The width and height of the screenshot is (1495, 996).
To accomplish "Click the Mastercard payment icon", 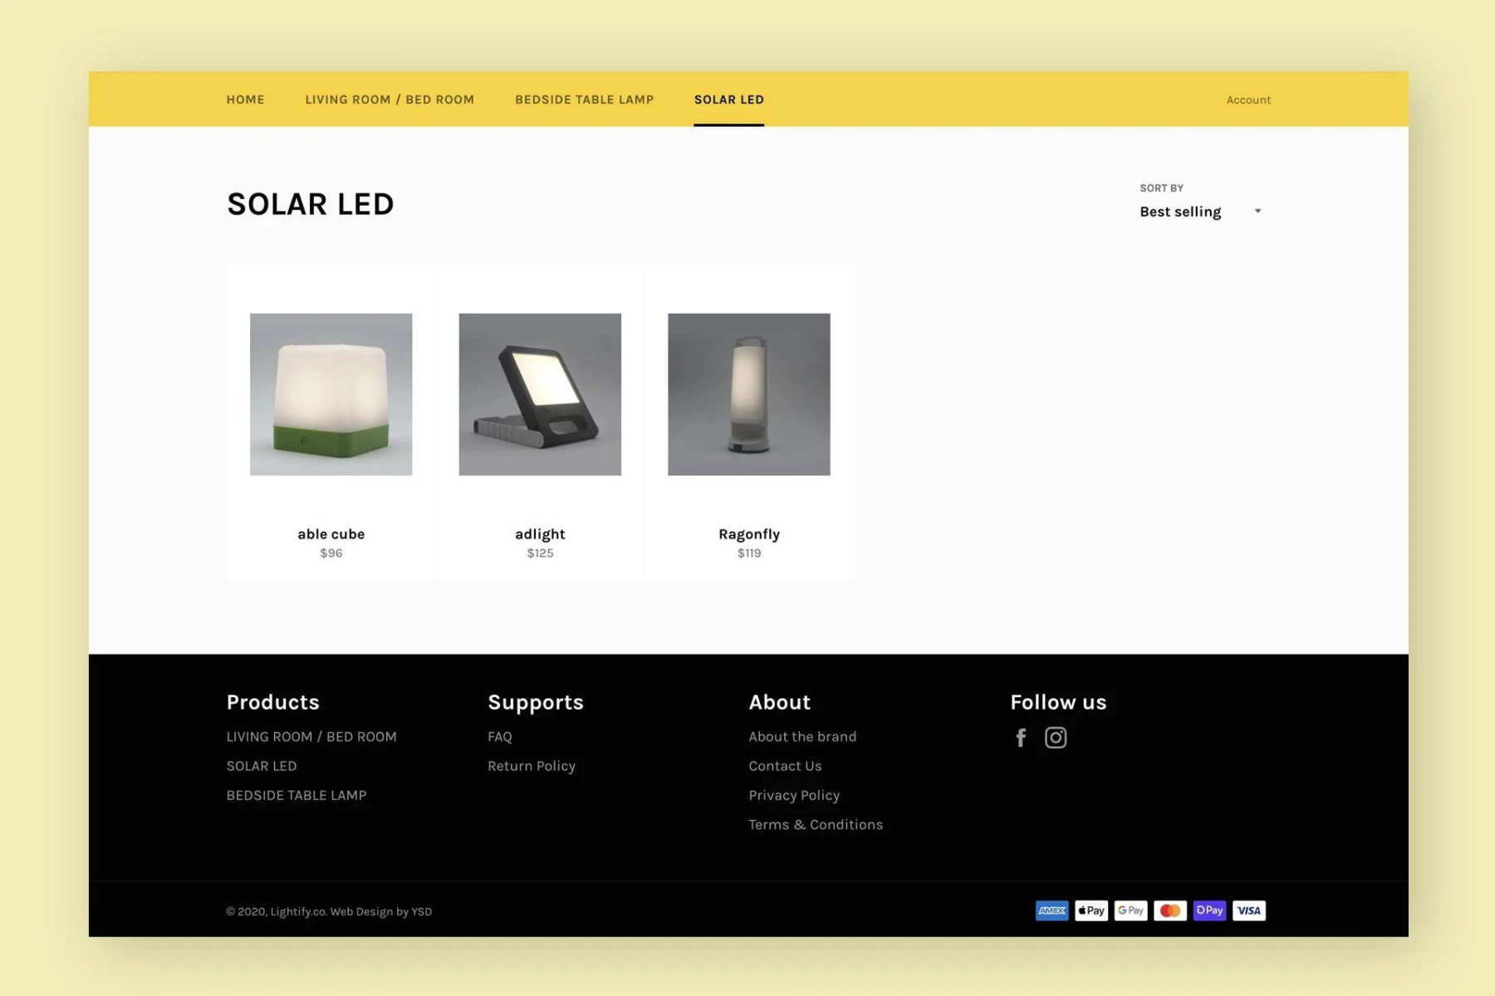I will pyautogui.click(x=1170, y=911).
